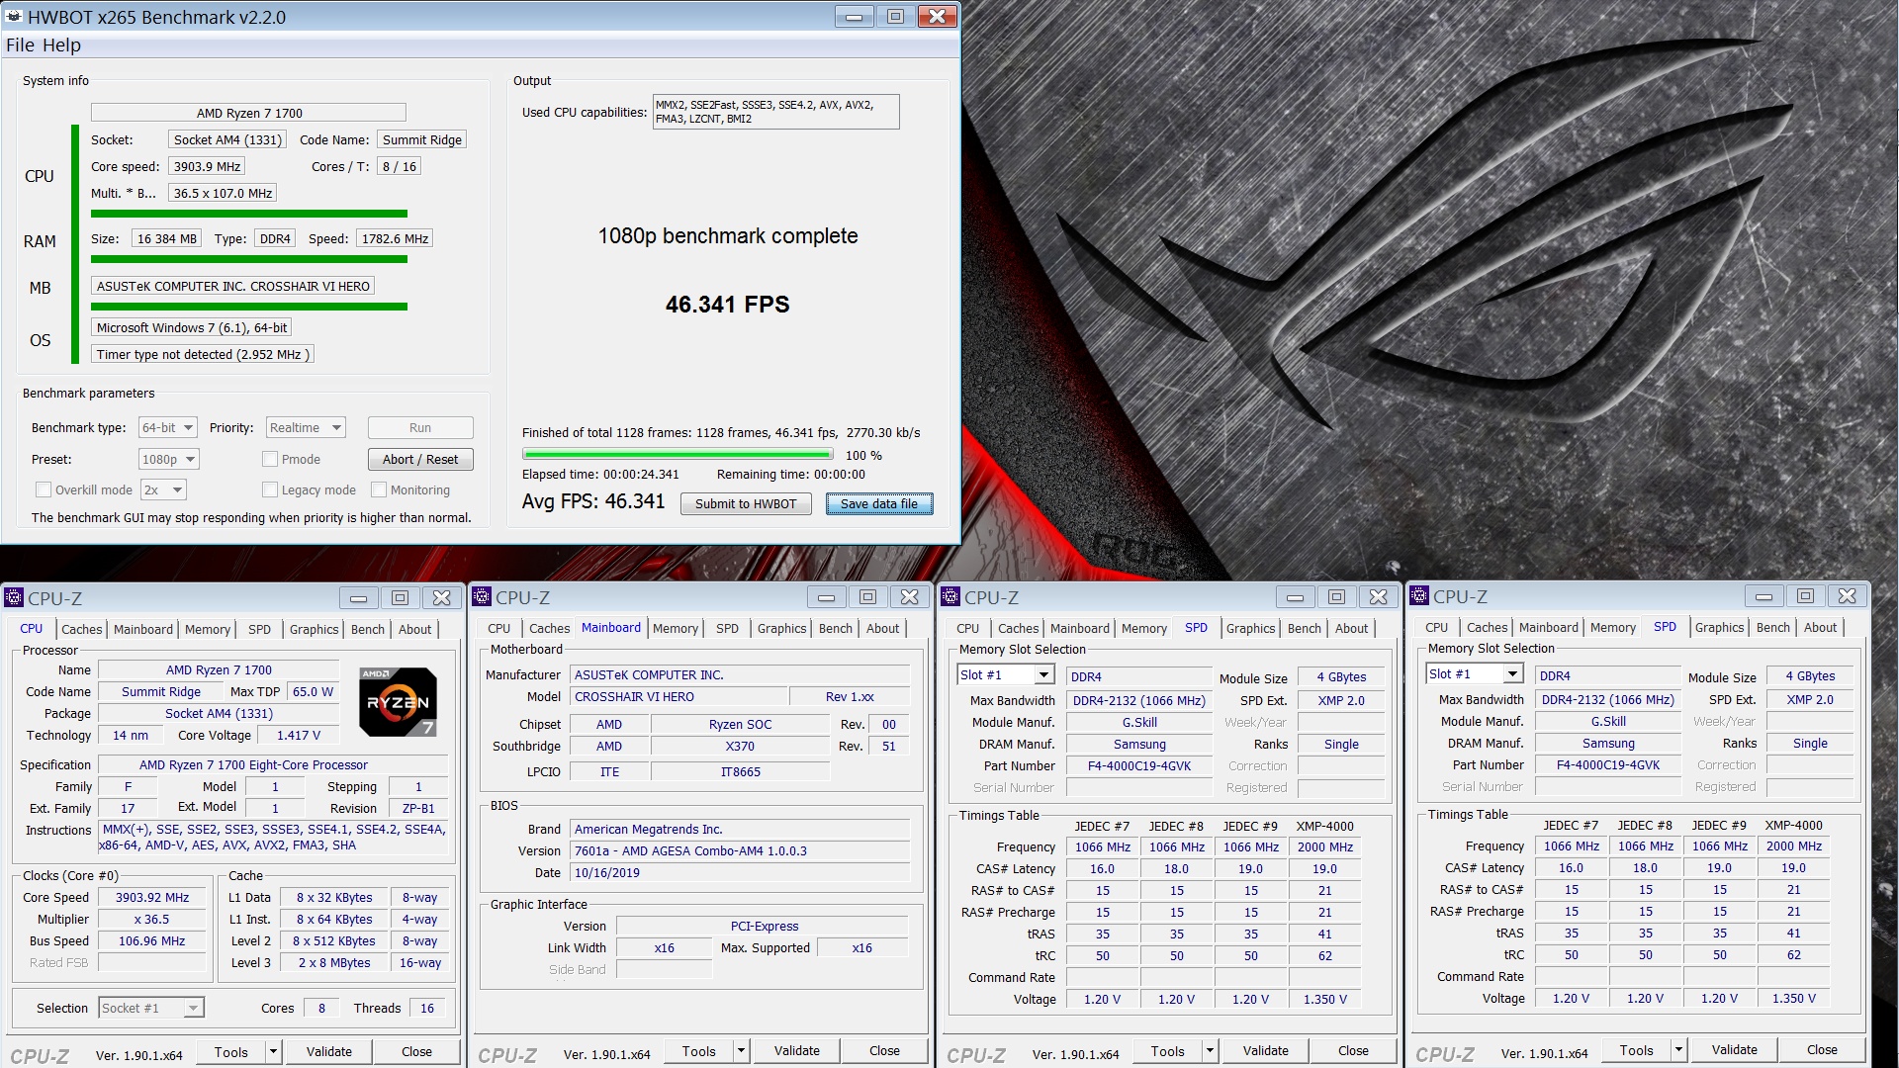The height and width of the screenshot is (1068, 1899).
Task: Enable the Pmode checkbox
Action: click(x=269, y=460)
